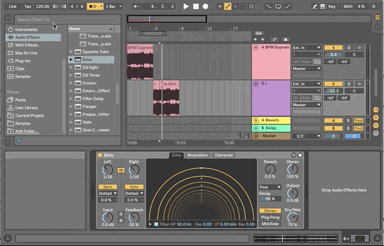384x246 pixels.
Task: Switch to the Modulation tab in Echo
Action: 197,155
